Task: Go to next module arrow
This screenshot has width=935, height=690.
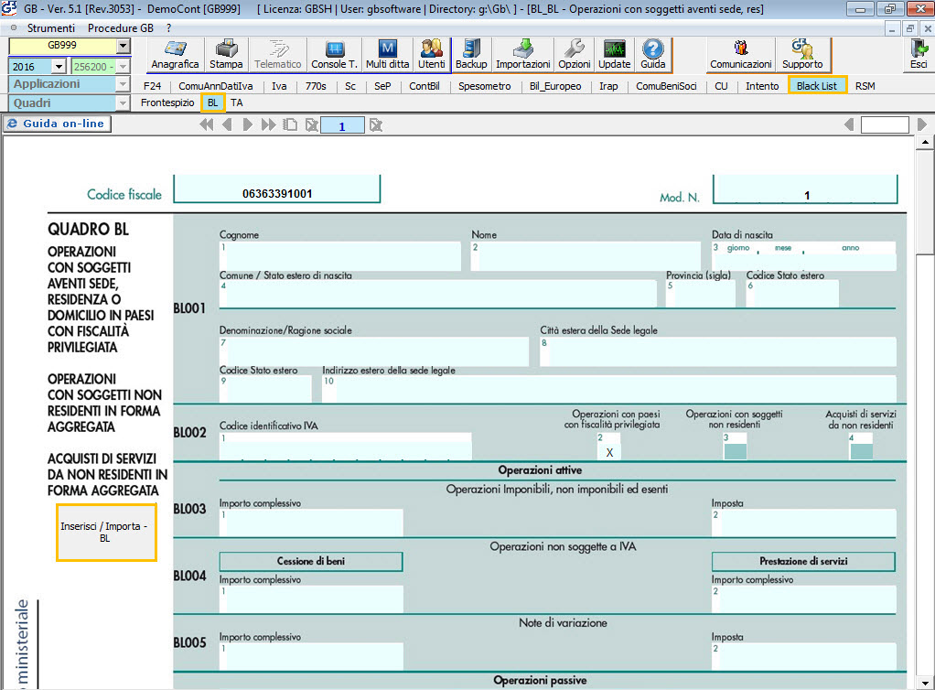Action: click(x=247, y=124)
